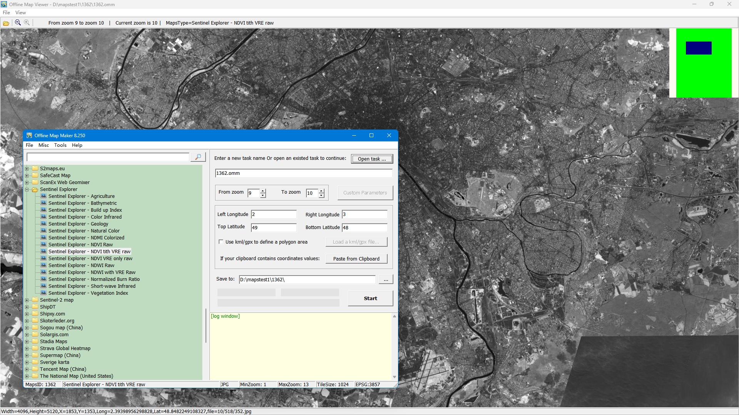The image size is (739, 415).
Task: Decrease the To zoom value
Action: pyautogui.click(x=321, y=195)
